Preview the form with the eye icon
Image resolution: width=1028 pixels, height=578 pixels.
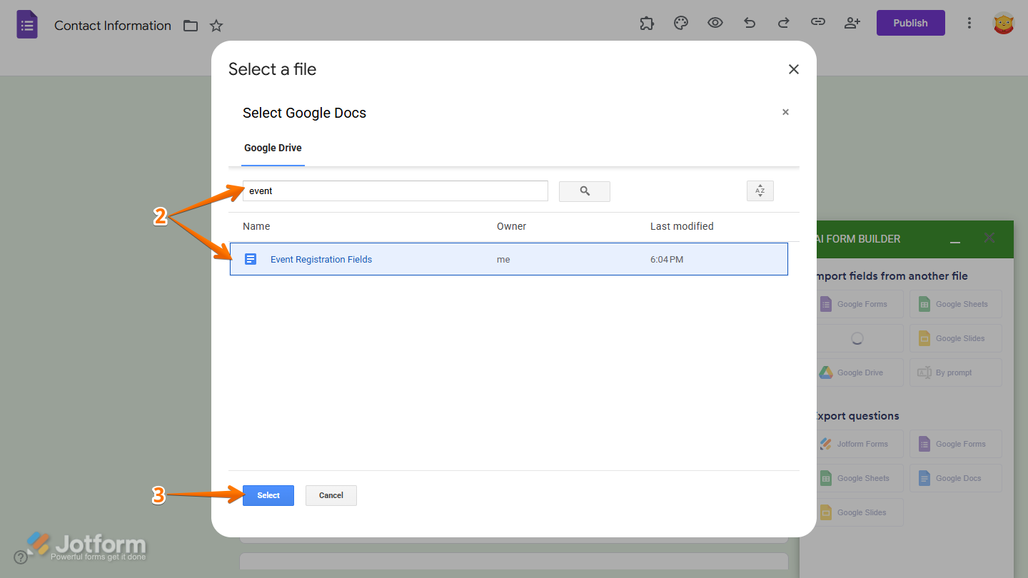715,23
